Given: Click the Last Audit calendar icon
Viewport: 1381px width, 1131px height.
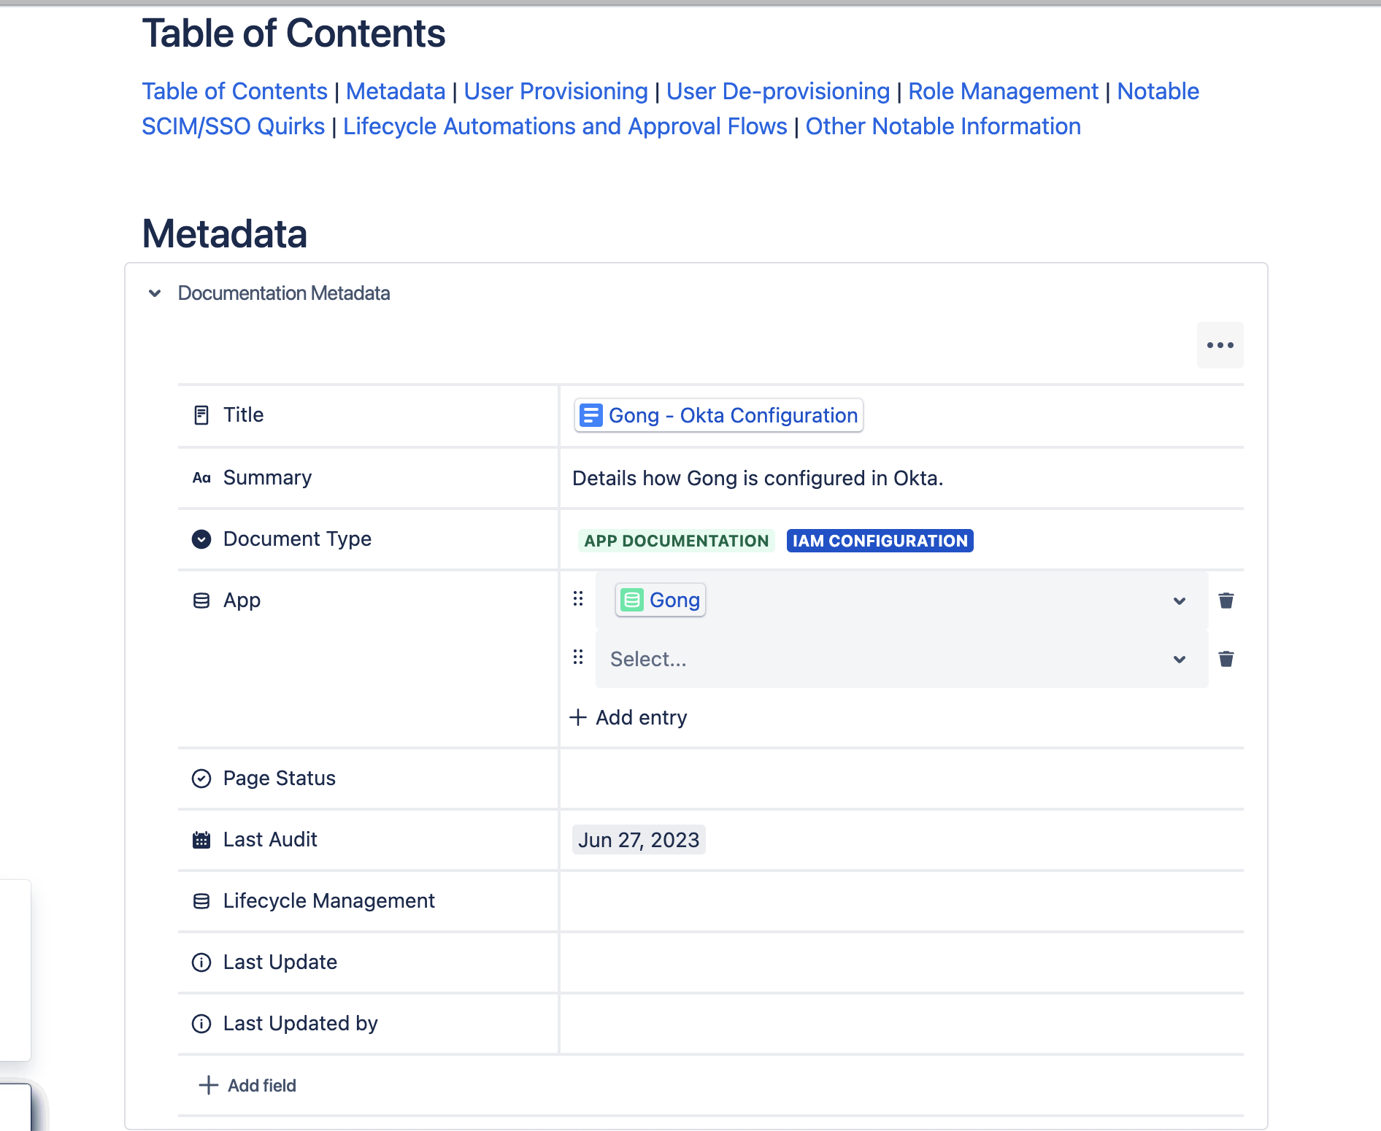Looking at the screenshot, I should pos(201,840).
